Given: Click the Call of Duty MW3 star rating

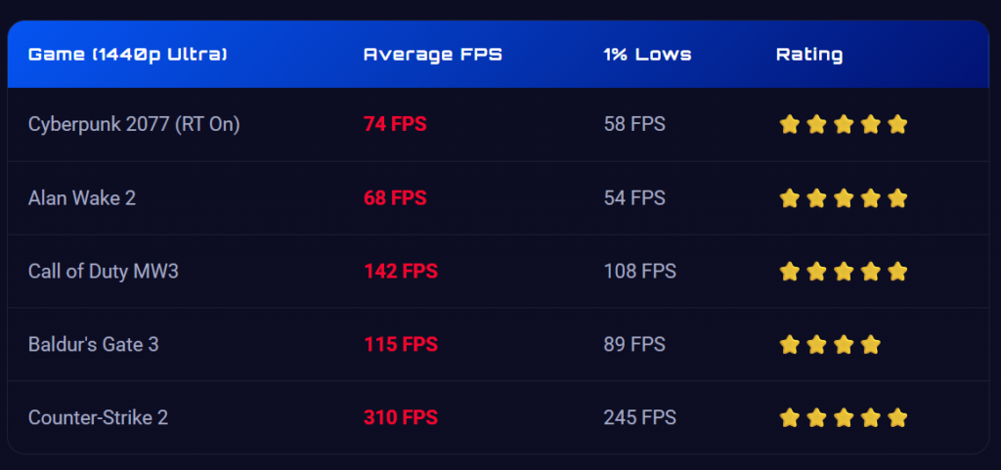Looking at the screenshot, I should (843, 272).
